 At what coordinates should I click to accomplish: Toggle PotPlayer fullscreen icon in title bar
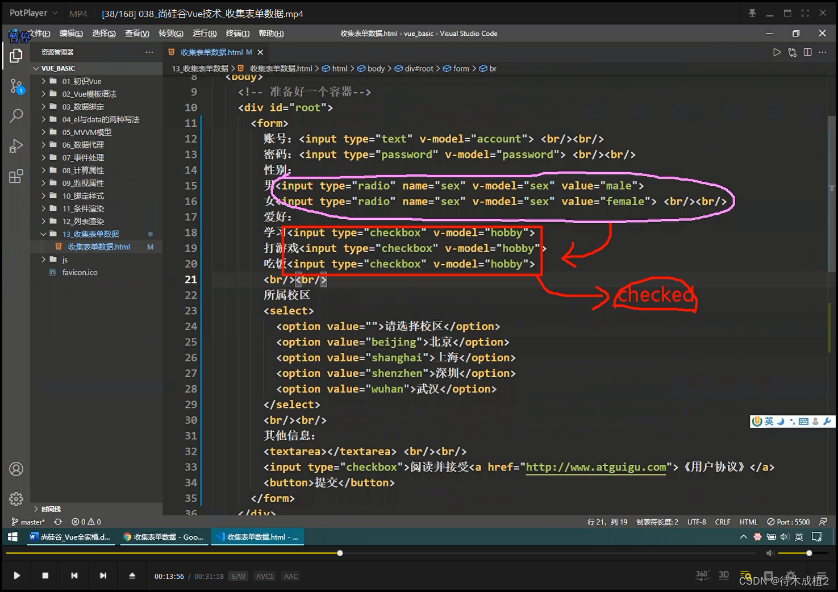click(805, 13)
